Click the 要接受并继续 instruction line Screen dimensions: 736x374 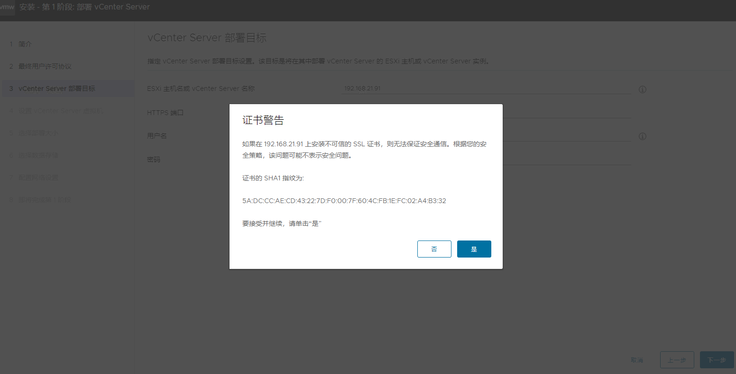click(x=282, y=223)
